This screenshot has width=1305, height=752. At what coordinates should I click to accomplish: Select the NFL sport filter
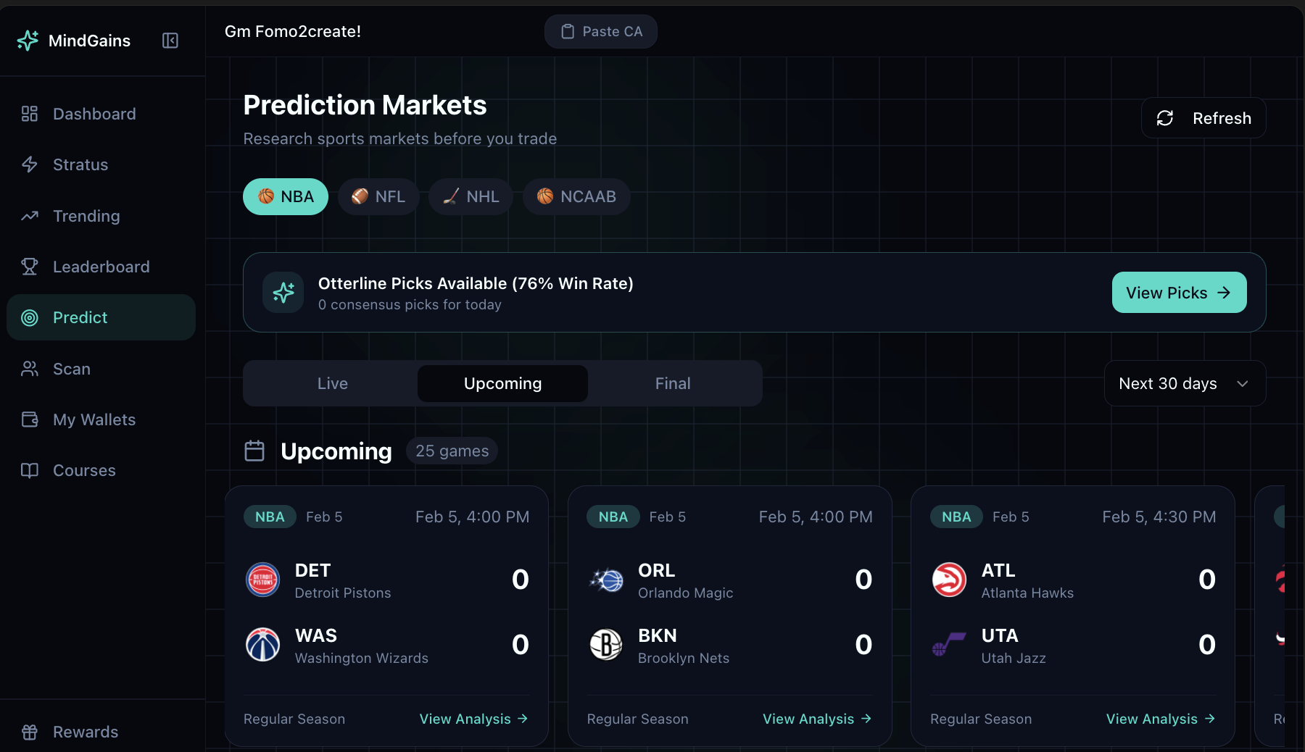coord(378,196)
